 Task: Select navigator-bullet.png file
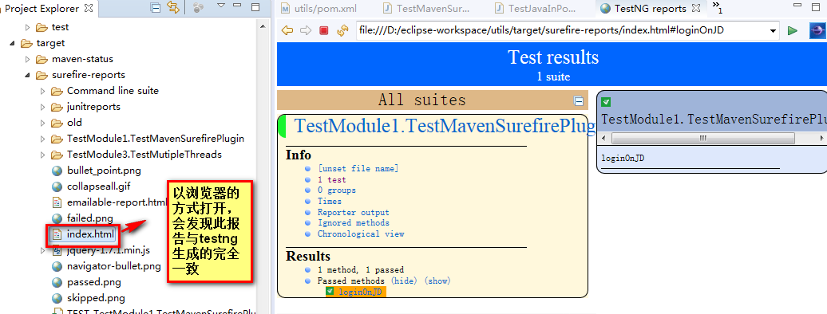pos(114,266)
